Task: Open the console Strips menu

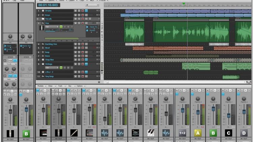Action: [x=51, y=86]
